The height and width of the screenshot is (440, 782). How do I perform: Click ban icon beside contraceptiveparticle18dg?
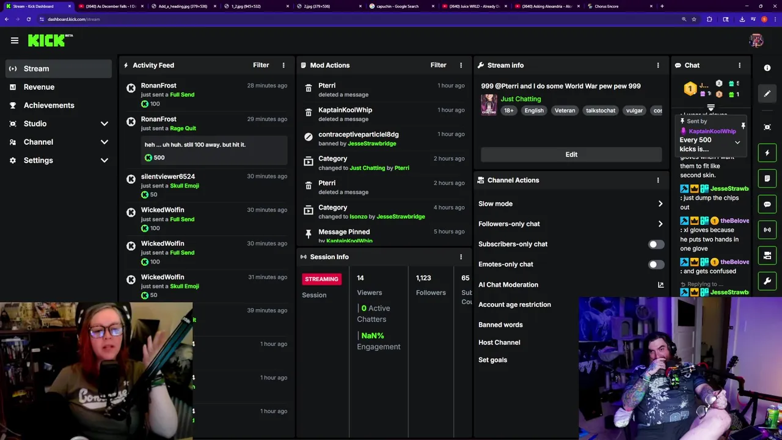(309, 137)
